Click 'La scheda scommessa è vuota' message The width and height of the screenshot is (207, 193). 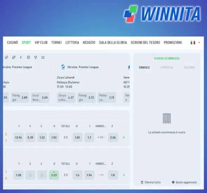click(167, 132)
